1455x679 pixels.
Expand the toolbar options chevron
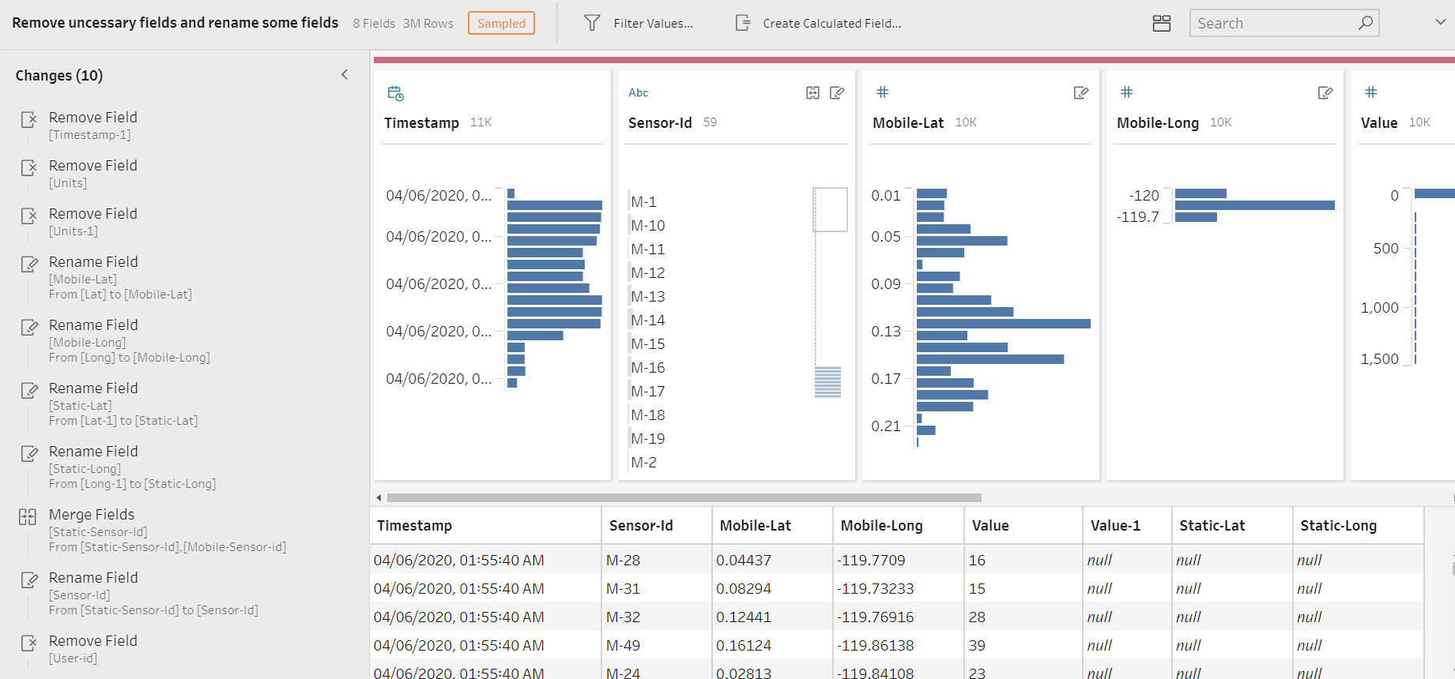tap(1440, 22)
